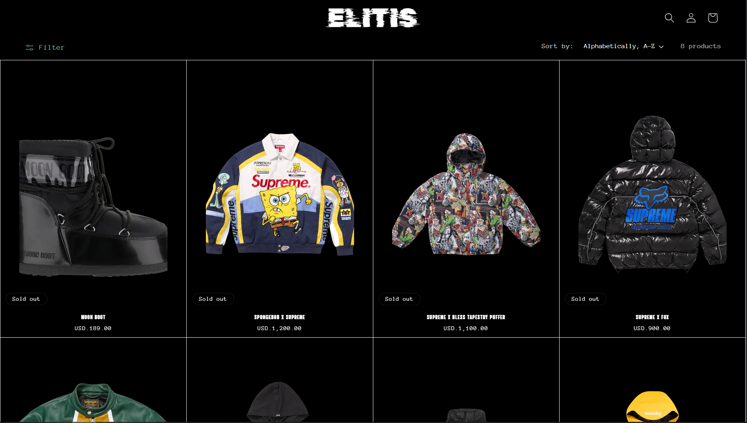This screenshot has width=747, height=423.
Task: Open the Moon Boot product title
Action: (x=93, y=317)
